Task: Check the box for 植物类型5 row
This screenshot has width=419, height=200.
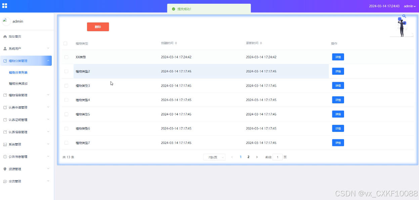Action: (x=66, y=114)
